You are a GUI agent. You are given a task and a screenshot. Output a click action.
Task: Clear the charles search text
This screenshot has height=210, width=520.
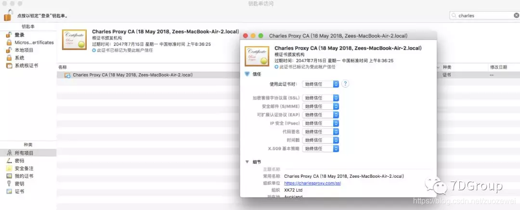click(x=516, y=15)
